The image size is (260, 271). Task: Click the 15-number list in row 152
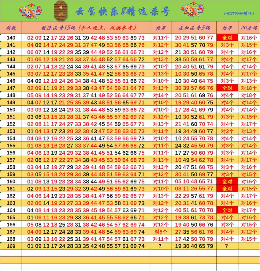click(86, 124)
